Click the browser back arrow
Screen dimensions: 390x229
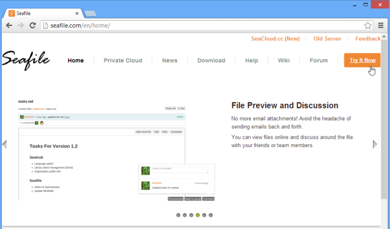click(x=9, y=26)
